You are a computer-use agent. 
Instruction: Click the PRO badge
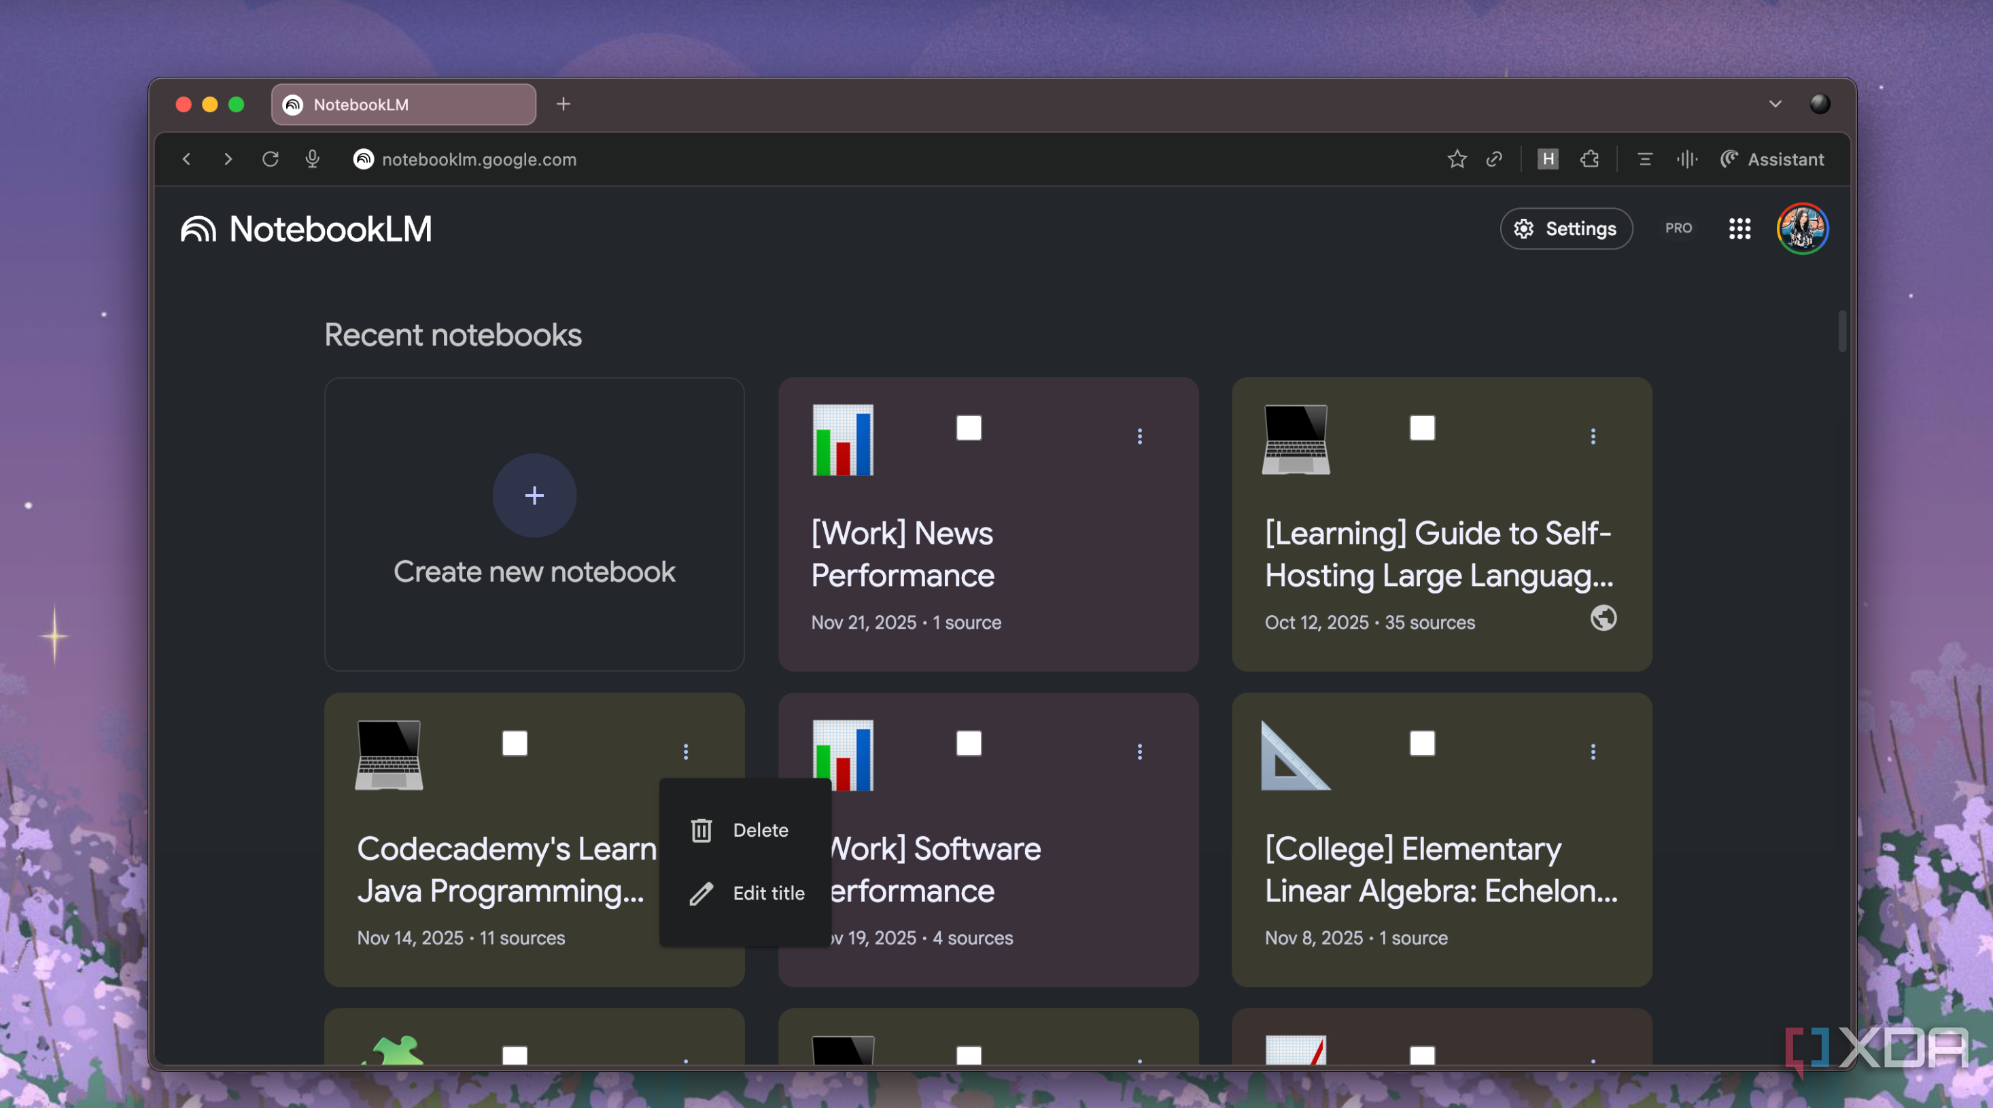1678,228
